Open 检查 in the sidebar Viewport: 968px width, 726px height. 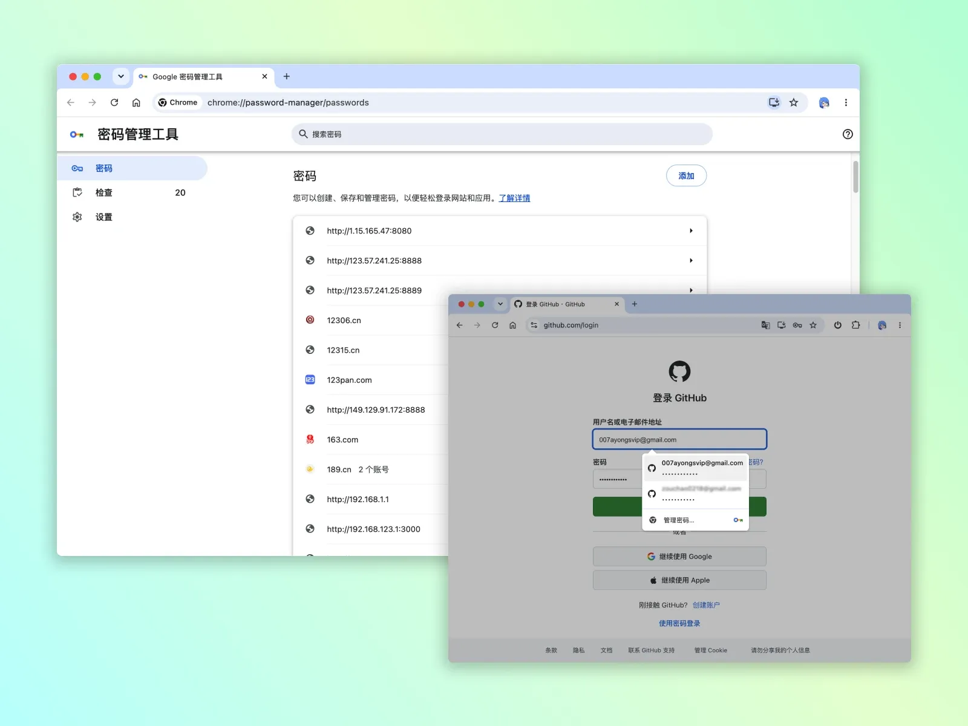132,192
